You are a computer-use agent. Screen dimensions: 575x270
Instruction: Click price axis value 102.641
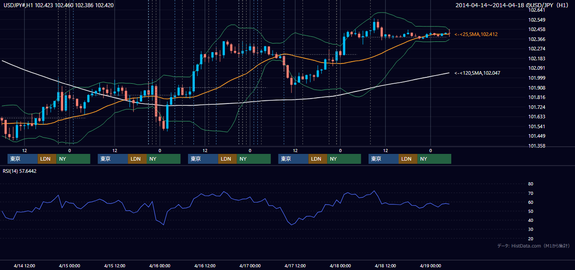tap(537, 10)
